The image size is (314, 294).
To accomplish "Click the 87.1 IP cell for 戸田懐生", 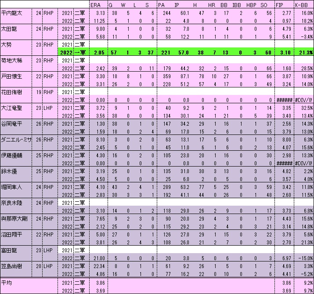I will click(184, 76).
